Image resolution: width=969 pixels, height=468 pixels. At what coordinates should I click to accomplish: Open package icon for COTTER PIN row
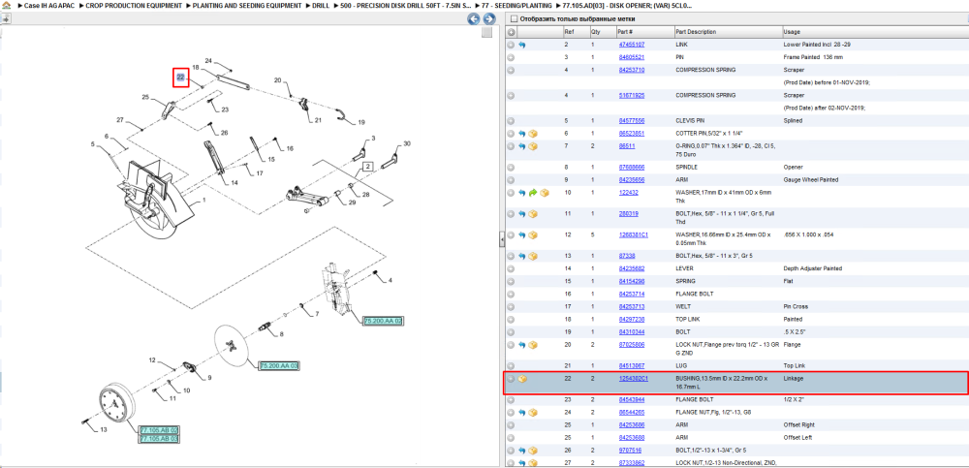pos(533,134)
